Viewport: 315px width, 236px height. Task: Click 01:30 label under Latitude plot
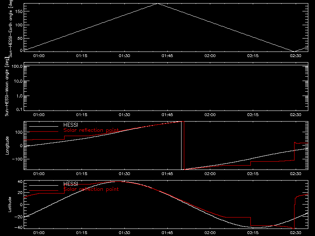[124, 233]
